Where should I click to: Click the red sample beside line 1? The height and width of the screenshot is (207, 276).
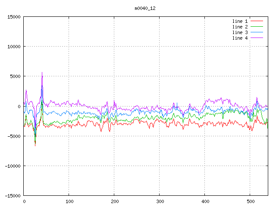click(257, 21)
